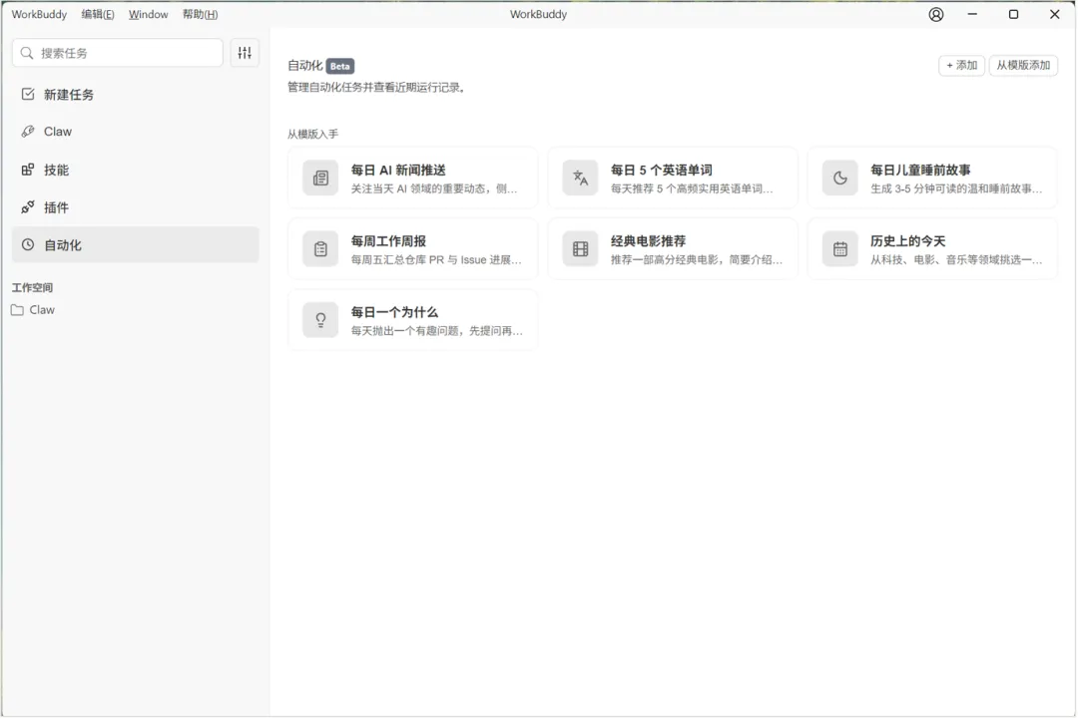Click the description 生成 3-5 分钟可读的温和睡前故事
The image size is (1078, 719).
pos(956,188)
